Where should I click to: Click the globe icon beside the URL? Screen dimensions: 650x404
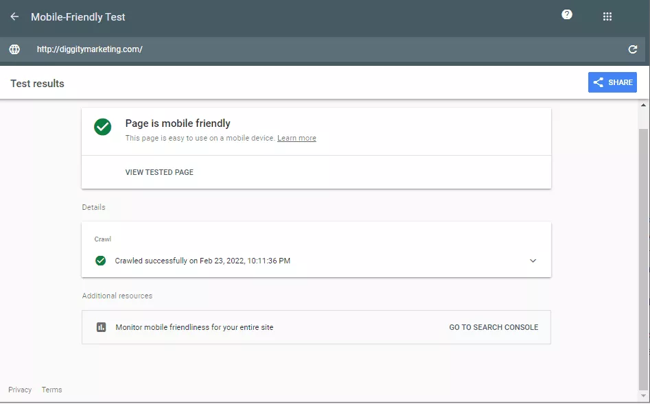(14, 49)
